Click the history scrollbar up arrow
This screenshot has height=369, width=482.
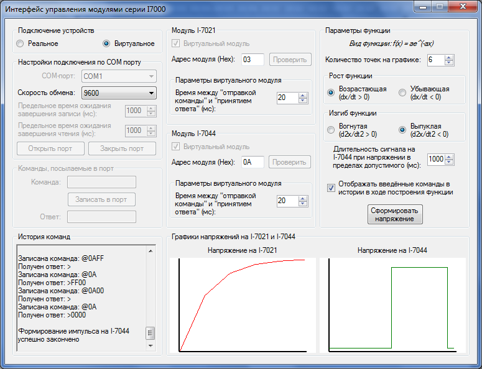tap(151, 251)
